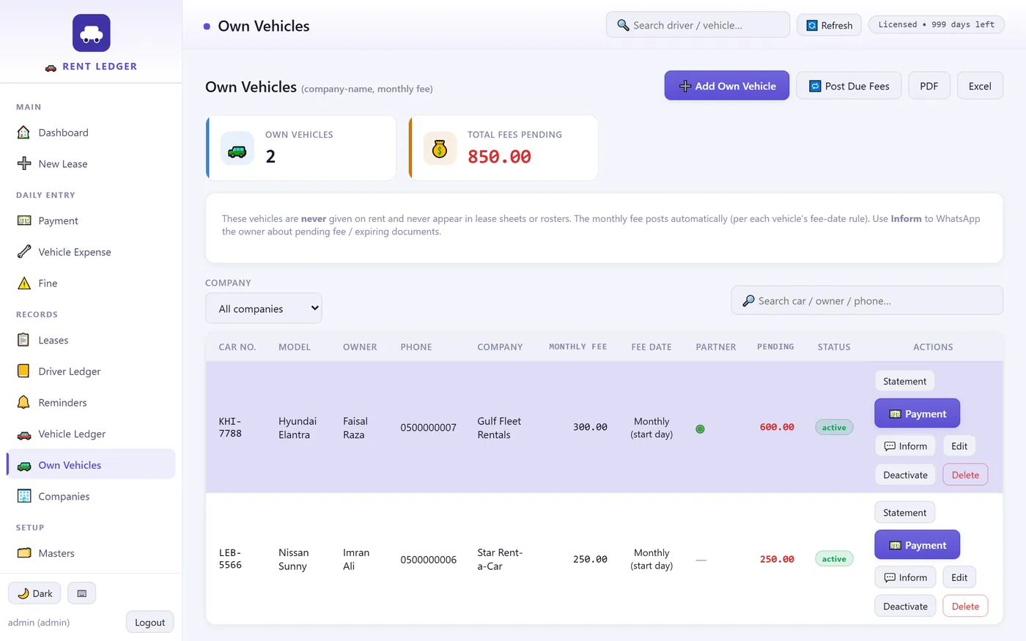Click the Star Rent-a-Car company cell
This screenshot has width=1026, height=641.
coord(500,559)
